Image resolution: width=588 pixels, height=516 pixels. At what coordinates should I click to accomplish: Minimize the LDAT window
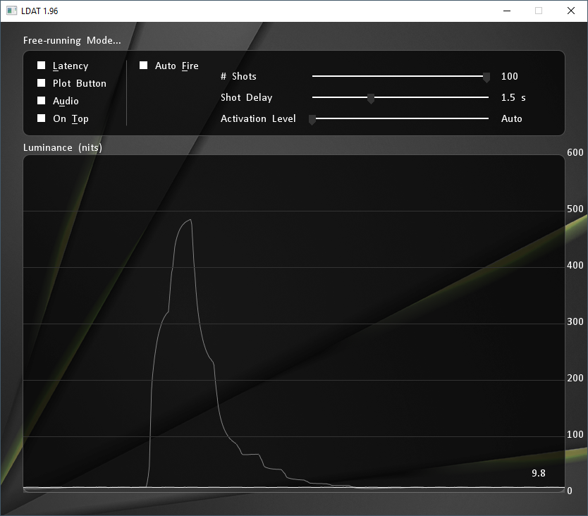506,11
